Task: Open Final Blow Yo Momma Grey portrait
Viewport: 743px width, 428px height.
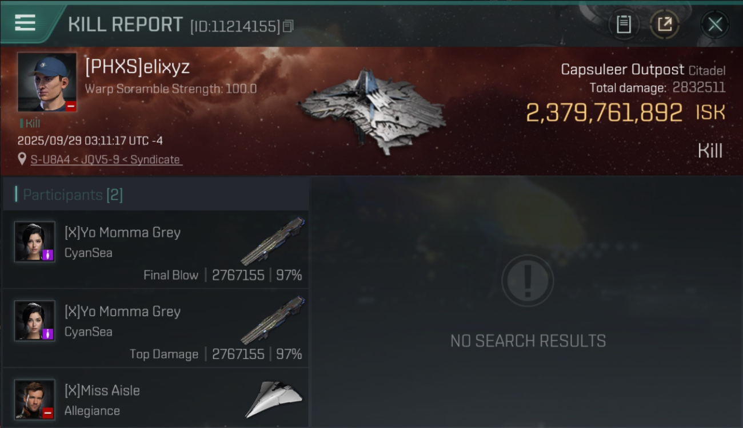Action: coord(35,241)
